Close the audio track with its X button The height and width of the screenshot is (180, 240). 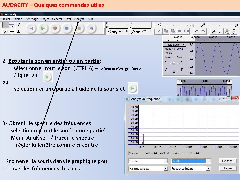[164, 45]
